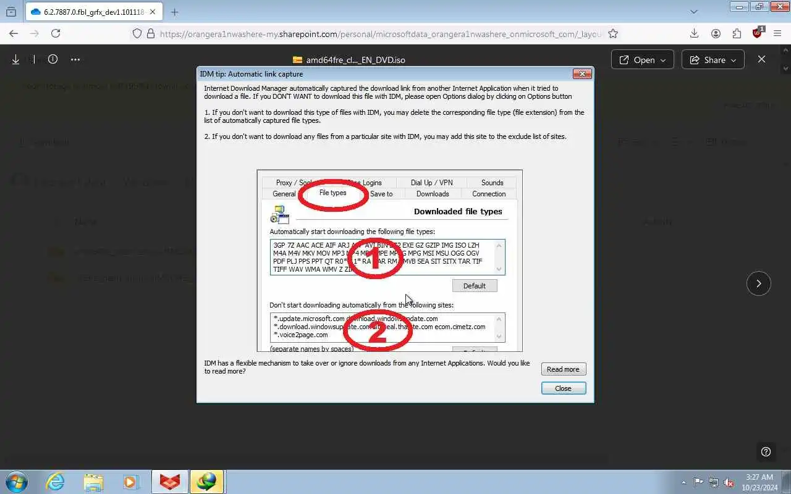The height and width of the screenshot is (494, 791).
Task: Click the SharePoint URL address field
Action: click(380, 34)
